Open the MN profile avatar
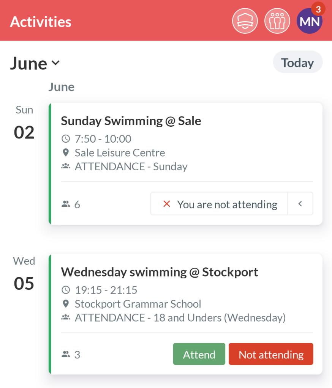This screenshot has height=388, width=332. [309, 21]
